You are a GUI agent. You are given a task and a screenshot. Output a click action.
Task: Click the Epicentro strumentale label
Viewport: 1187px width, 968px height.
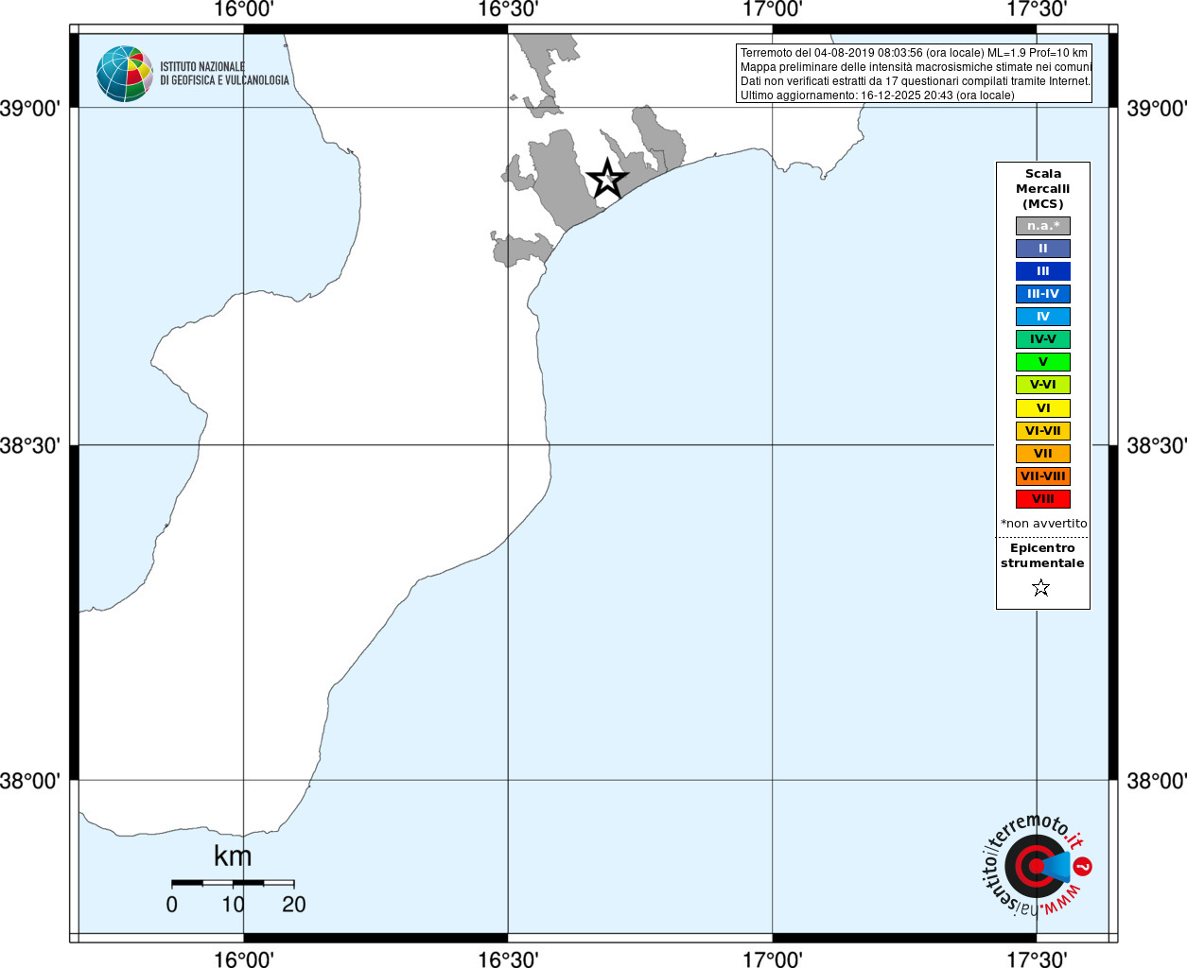pos(1042,556)
